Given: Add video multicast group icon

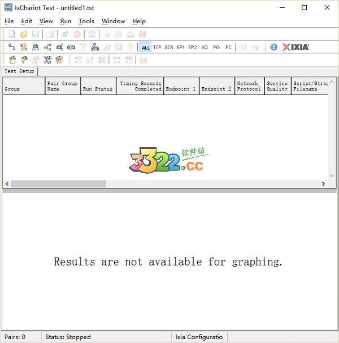Looking at the screenshot, I should 59,47.
